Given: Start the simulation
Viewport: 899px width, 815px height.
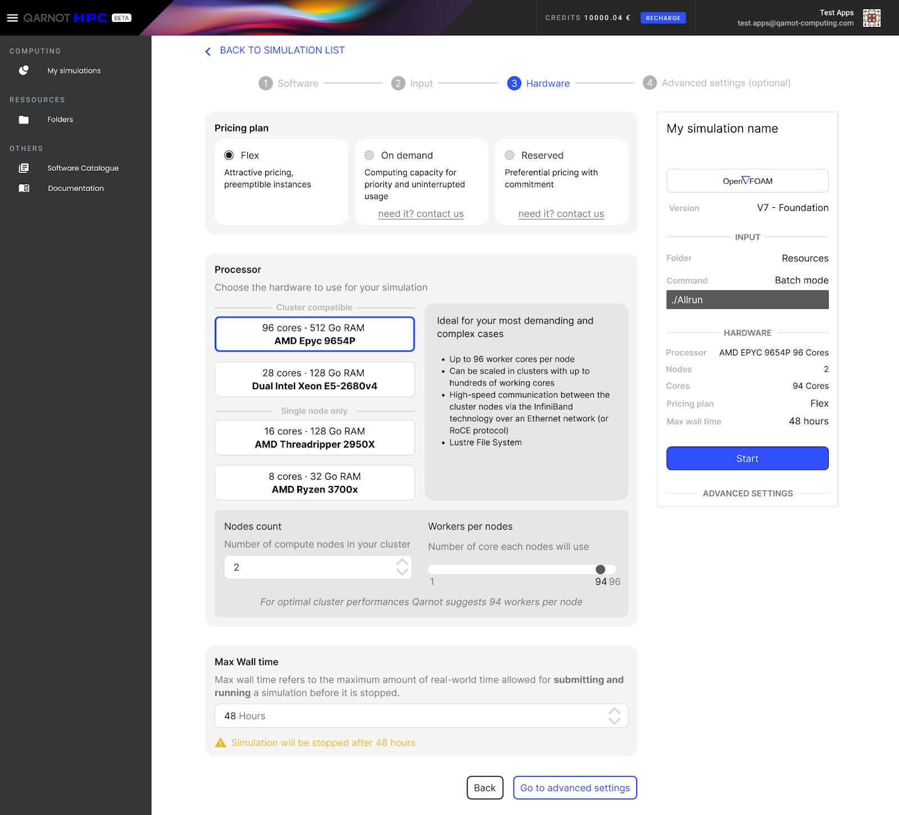Looking at the screenshot, I should (747, 458).
